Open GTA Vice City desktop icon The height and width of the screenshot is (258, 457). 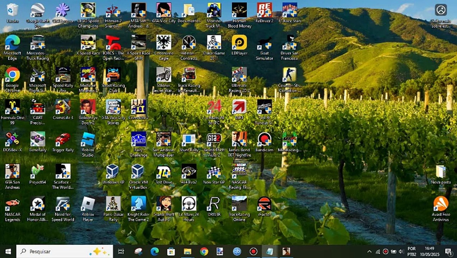tap(163, 13)
